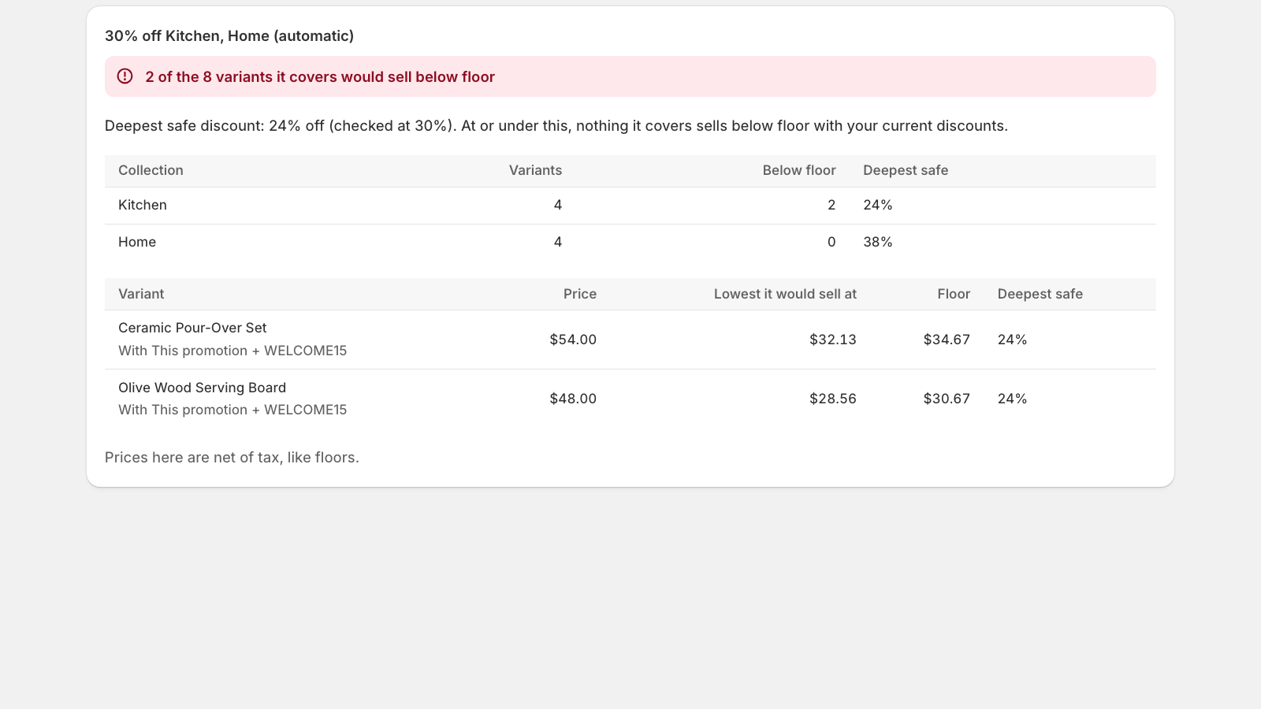This screenshot has width=1261, height=709.
Task: Click the '$48.00' price
Action: pos(573,399)
